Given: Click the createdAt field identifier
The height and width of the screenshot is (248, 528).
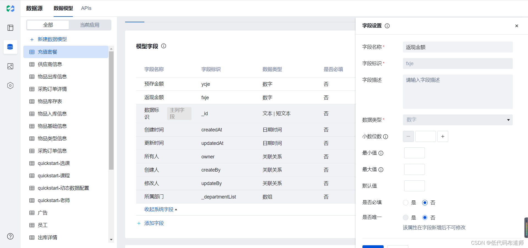Looking at the screenshot, I should [x=211, y=130].
